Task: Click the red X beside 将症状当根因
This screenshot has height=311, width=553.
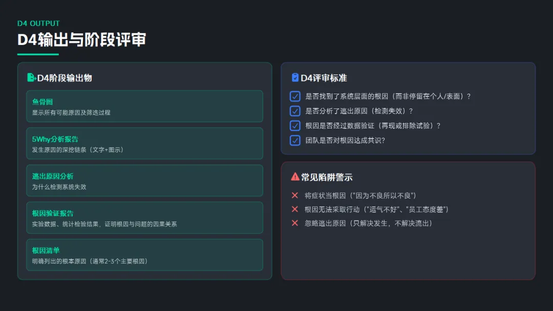Action: [294, 195]
